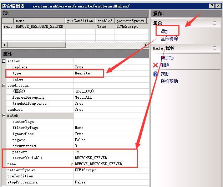Select the REMOVE_RESPONSE_SERVER rule row
The height and width of the screenshot is (187, 223).
click(39, 26)
